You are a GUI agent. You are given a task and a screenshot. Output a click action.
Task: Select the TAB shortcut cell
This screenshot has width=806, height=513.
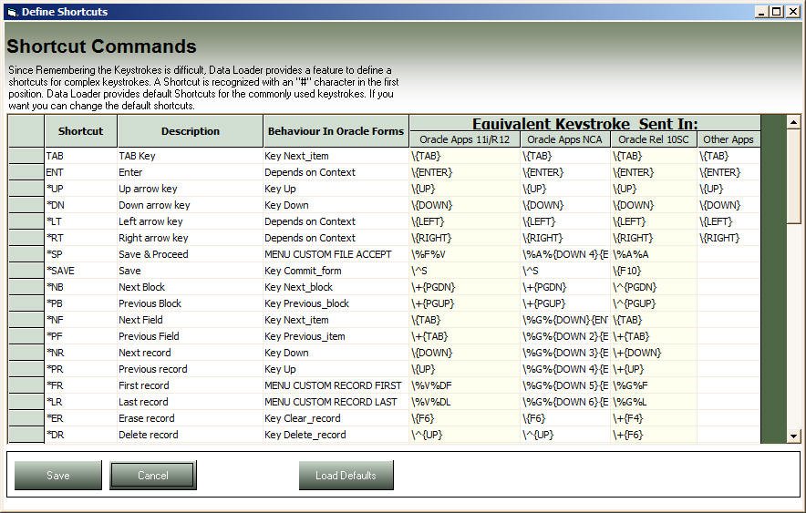(81, 156)
